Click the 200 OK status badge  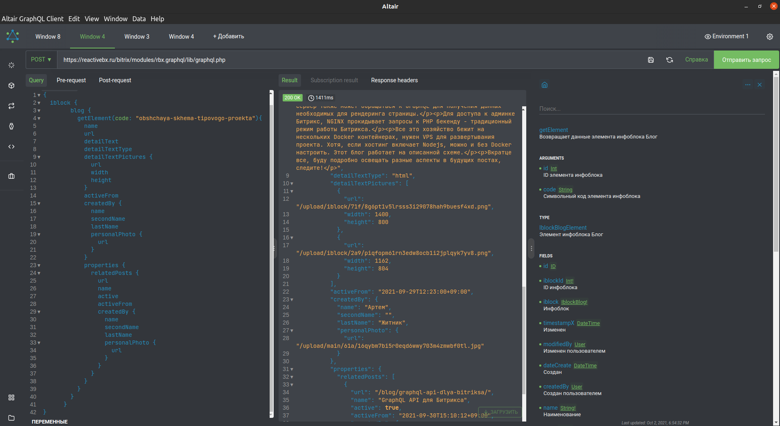[x=292, y=98]
